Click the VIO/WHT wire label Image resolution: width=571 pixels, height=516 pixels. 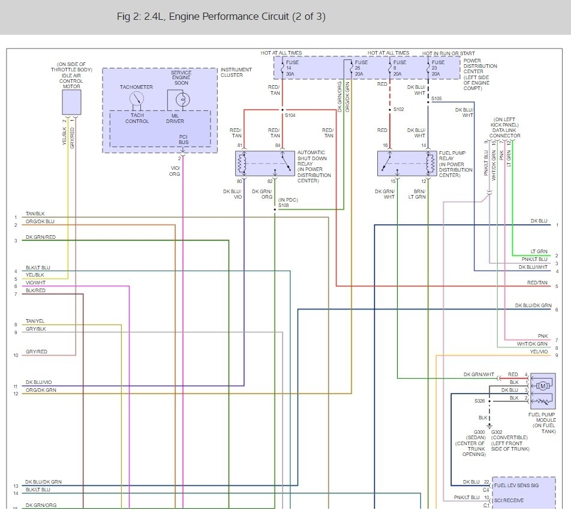35,283
